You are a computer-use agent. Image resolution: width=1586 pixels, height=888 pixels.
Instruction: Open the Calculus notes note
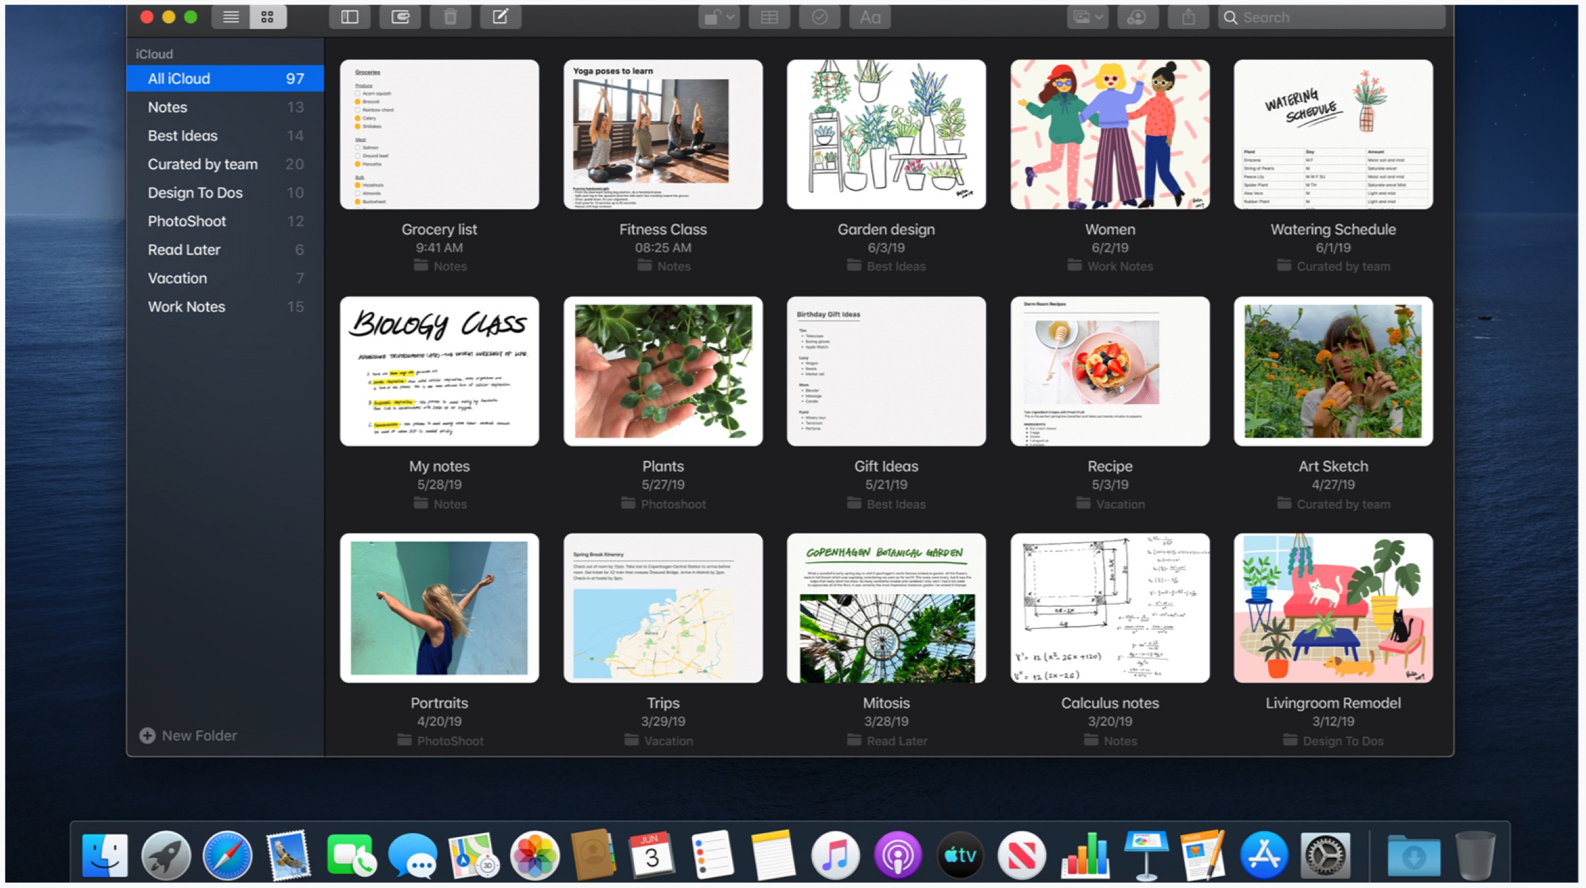1110,608
